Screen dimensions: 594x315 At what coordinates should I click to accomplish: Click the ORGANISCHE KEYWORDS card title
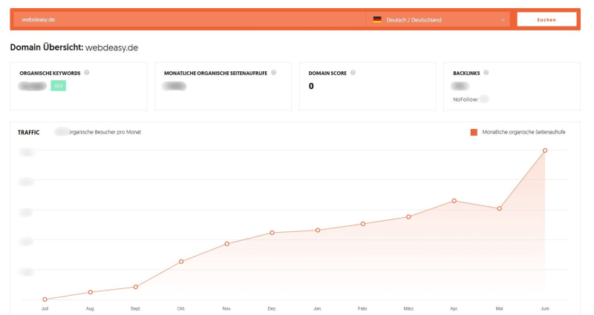(50, 73)
